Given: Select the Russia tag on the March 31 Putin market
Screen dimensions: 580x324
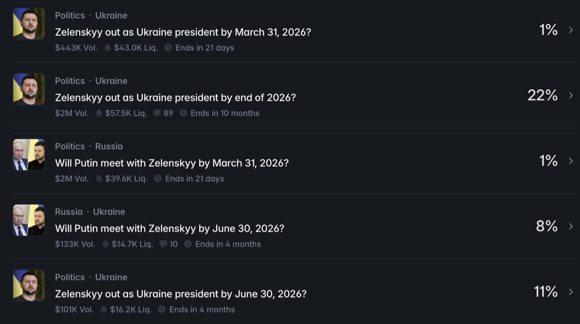Looking at the screenshot, I should [109, 146].
